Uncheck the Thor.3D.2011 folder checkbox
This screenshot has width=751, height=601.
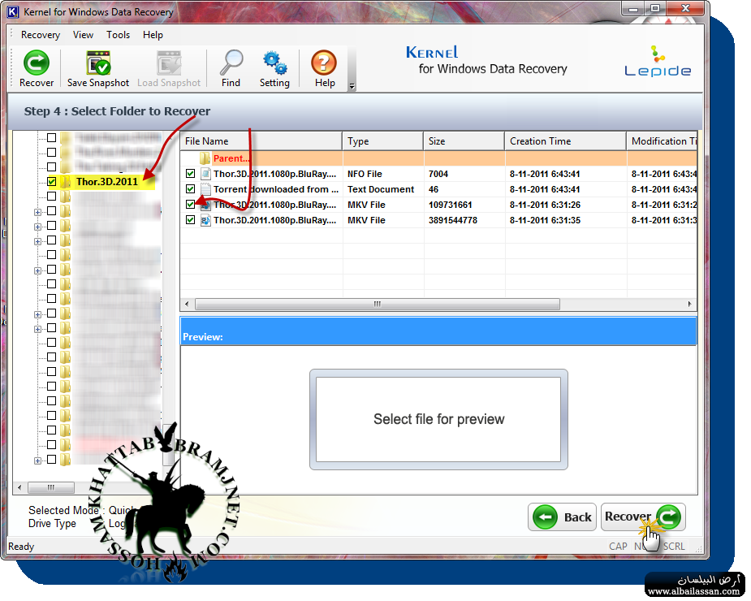(x=52, y=182)
